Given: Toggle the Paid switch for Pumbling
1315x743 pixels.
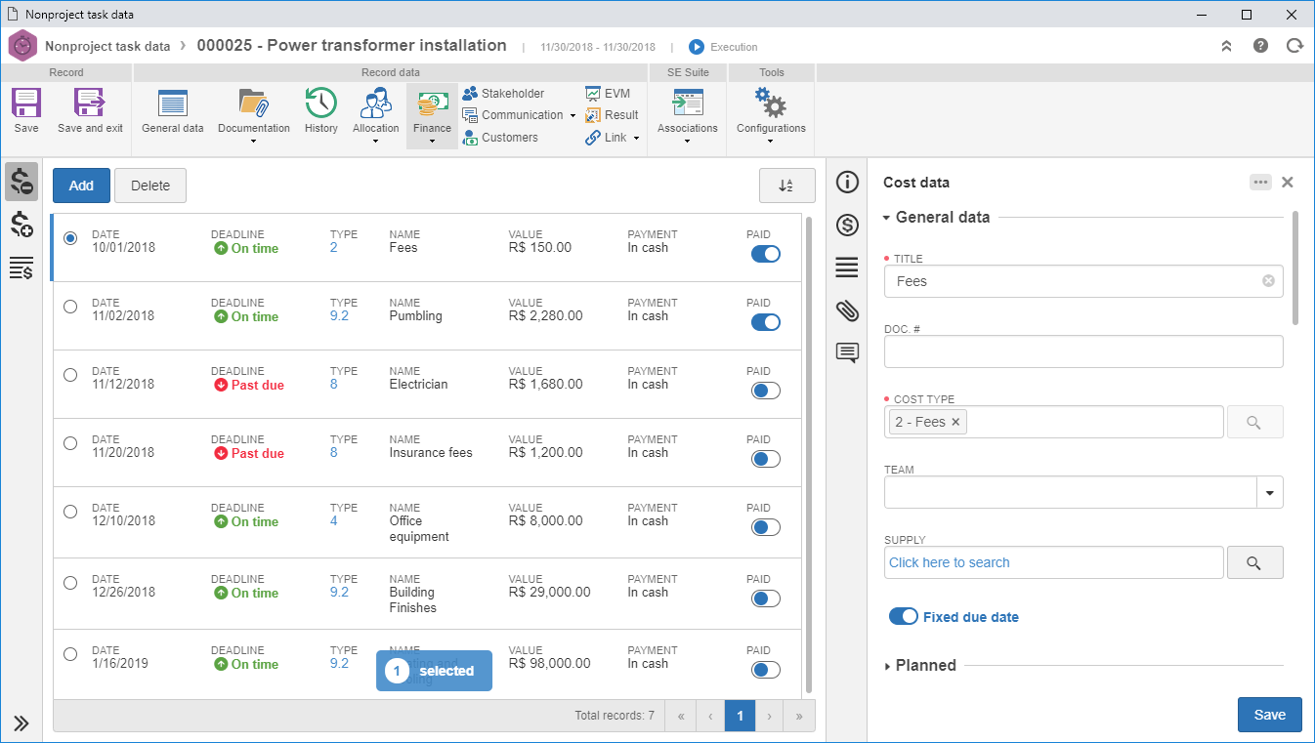Looking at the screenshot, I should [x=766, y=322].
